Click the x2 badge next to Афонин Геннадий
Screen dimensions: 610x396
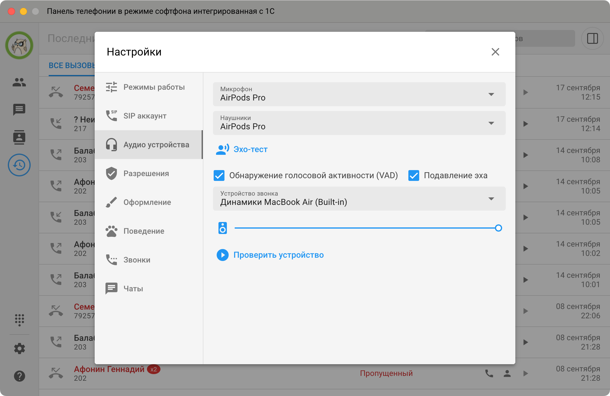point(154,369)
